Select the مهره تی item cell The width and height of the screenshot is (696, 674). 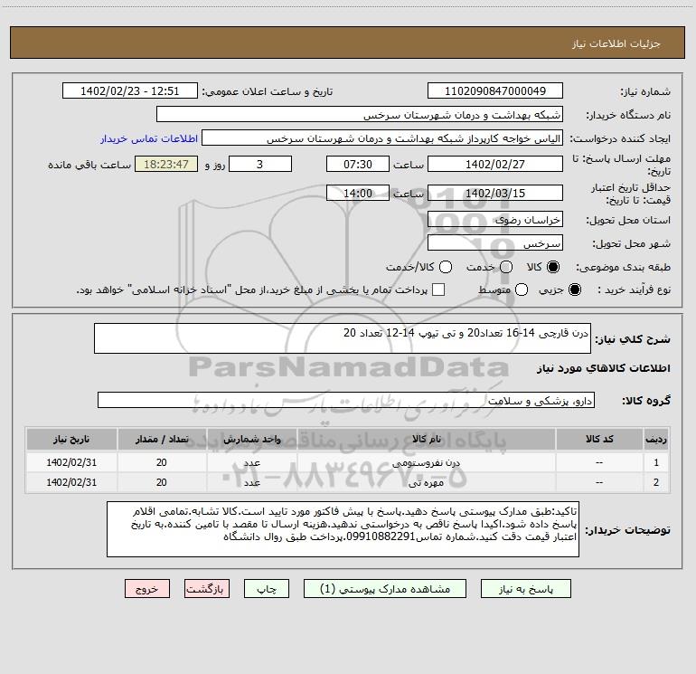click(427, 482)
